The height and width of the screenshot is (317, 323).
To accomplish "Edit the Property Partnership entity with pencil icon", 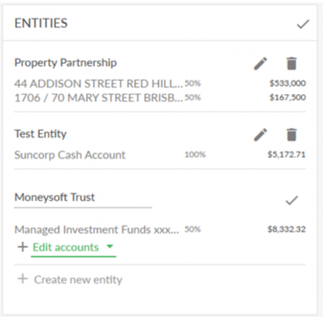I will coord(260,63).
